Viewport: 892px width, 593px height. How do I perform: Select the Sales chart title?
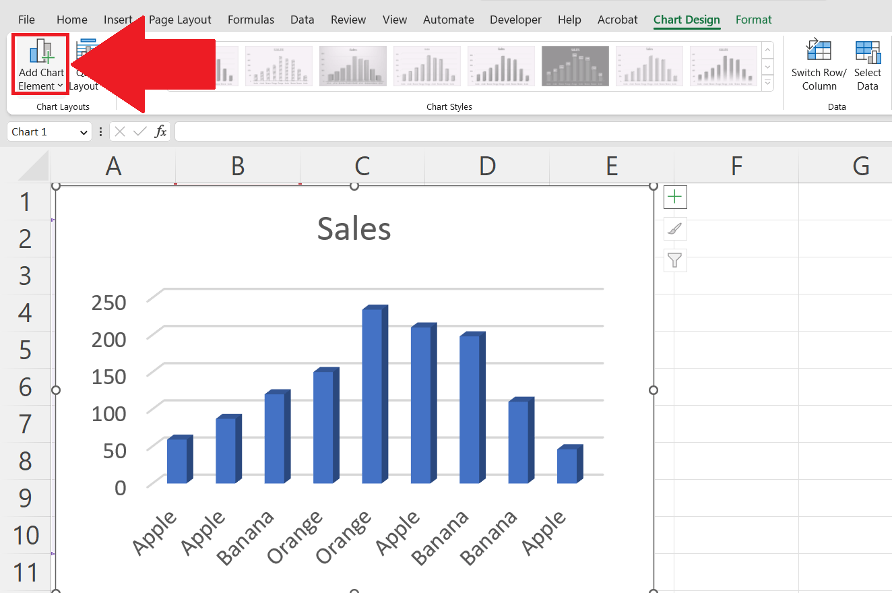354,228
